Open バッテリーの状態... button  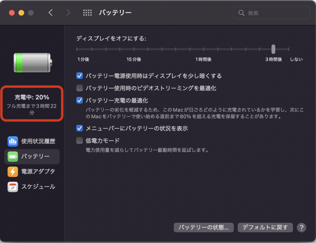pyautogui.click(x=204, y=228)
